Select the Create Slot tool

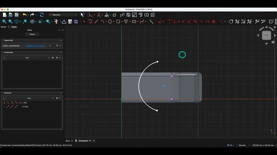pos(134,22)
